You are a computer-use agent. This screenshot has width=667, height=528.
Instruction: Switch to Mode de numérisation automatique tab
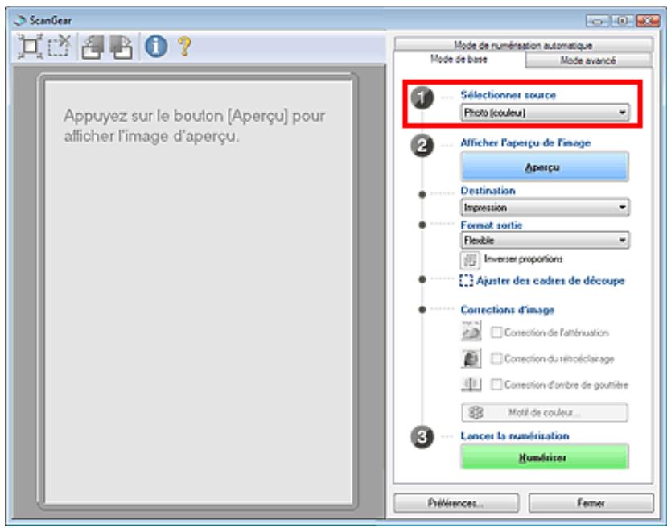tap(523, 45)
